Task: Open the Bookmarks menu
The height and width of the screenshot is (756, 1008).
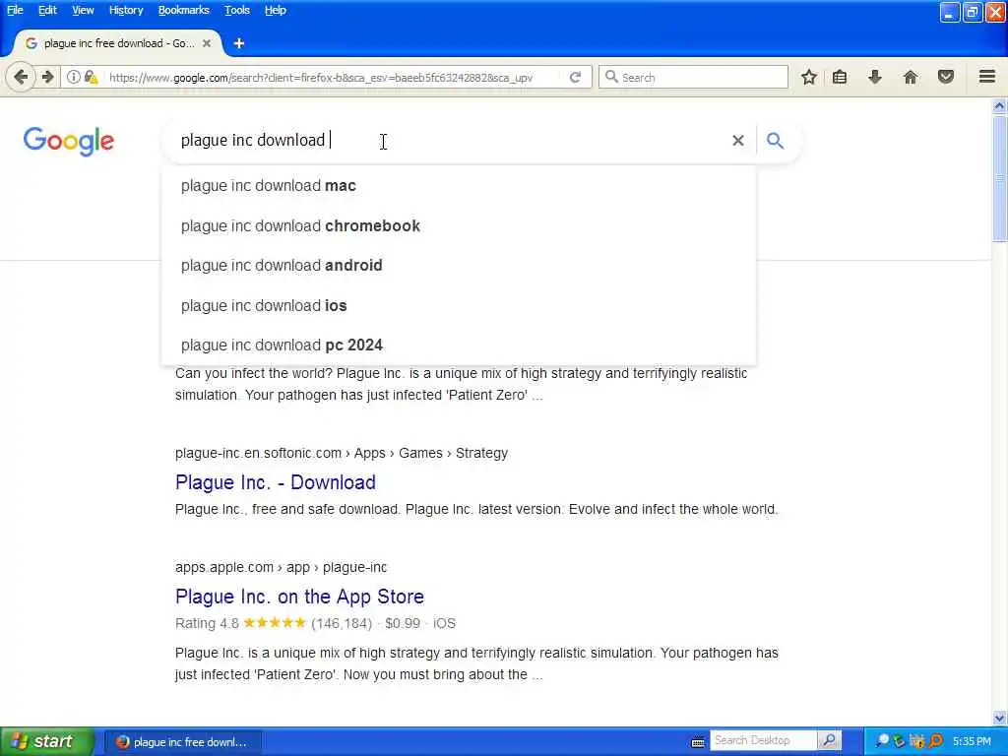Action: [184, 10]
